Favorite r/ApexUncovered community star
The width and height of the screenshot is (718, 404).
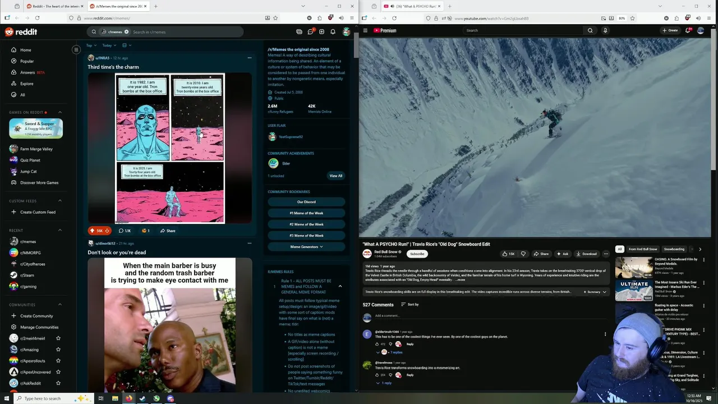58,372
